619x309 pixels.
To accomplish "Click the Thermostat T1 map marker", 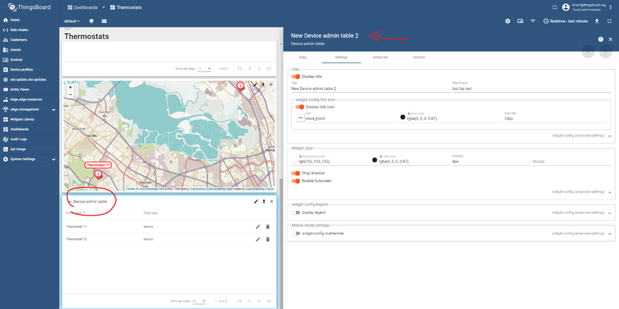I will coord(97,174).
